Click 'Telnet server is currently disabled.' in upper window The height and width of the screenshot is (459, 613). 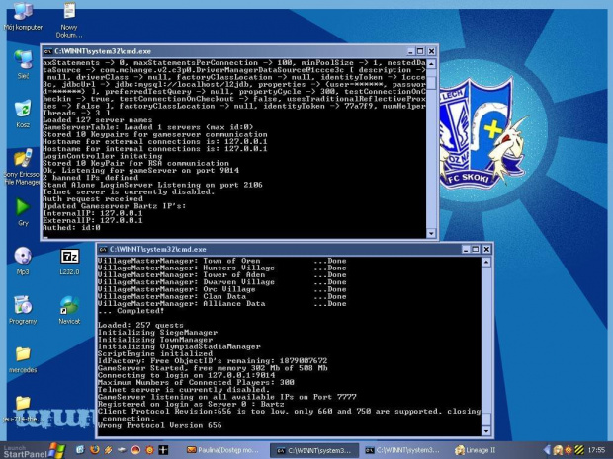(x=129, y=192)
